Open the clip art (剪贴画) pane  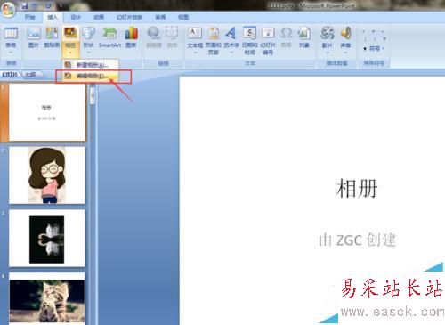(x=52, y=37)
